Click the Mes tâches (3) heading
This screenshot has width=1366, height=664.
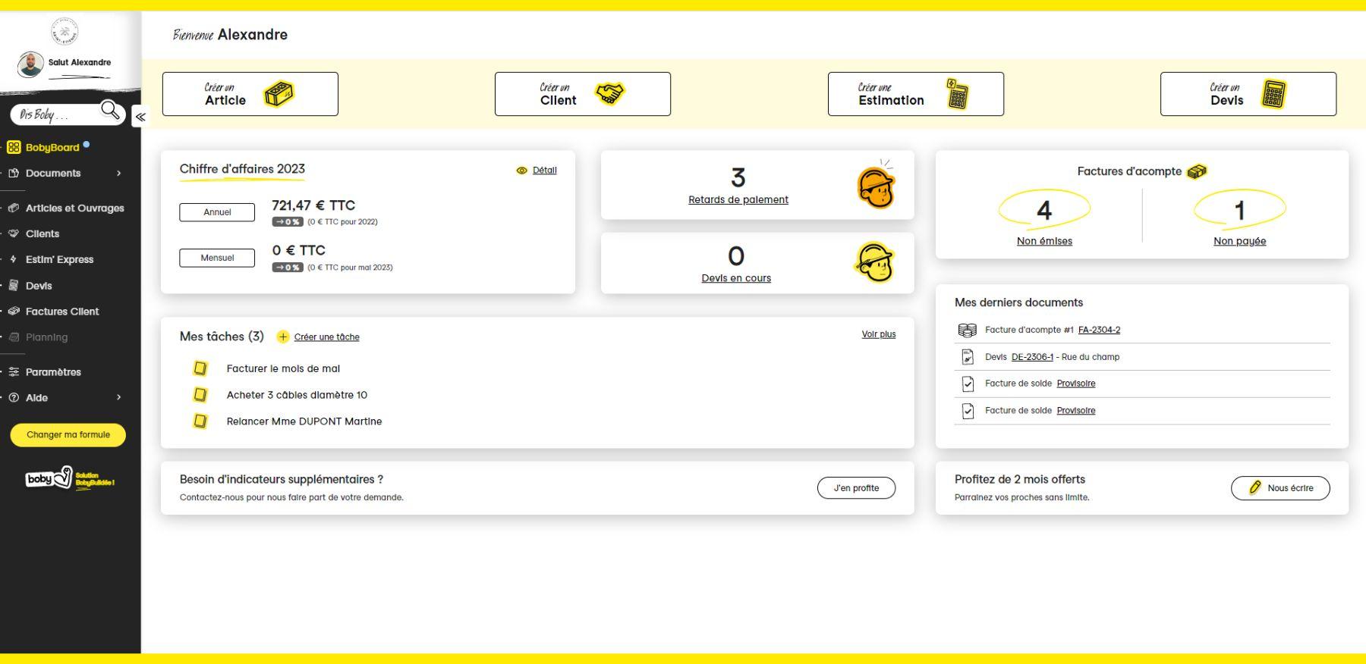click(x=222, y=337)
